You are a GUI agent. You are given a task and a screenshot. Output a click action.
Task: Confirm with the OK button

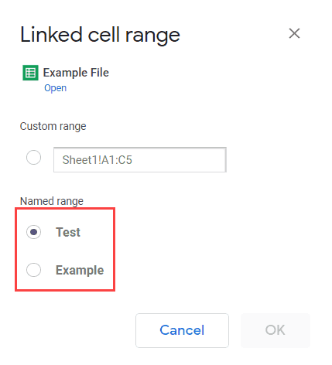[x=276, y=330]
